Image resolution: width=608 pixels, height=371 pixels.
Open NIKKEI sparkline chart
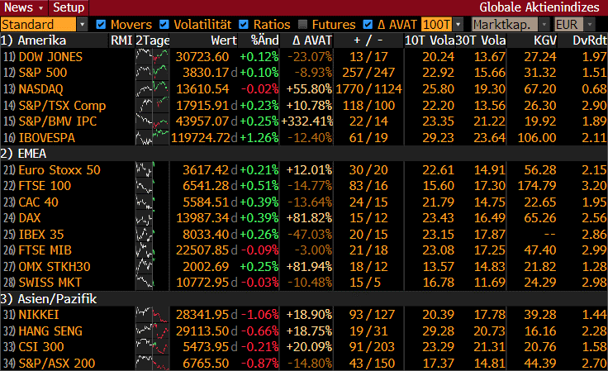coord(152,315)
